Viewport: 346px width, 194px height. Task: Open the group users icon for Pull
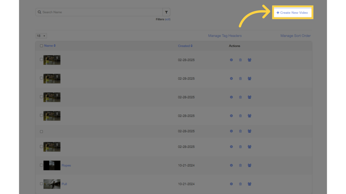coord(249,184)
